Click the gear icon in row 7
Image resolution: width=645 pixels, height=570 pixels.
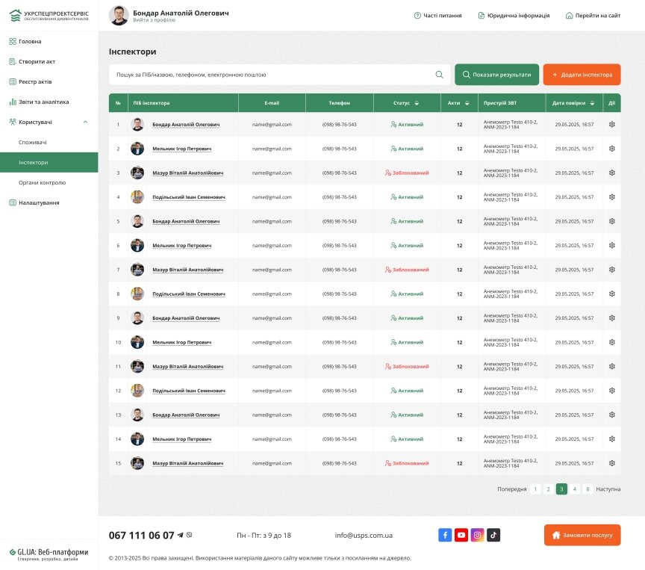(x=611, y=270)
